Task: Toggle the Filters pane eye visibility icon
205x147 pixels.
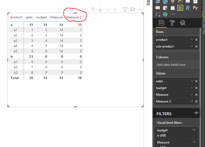Action: coord(196,113)
